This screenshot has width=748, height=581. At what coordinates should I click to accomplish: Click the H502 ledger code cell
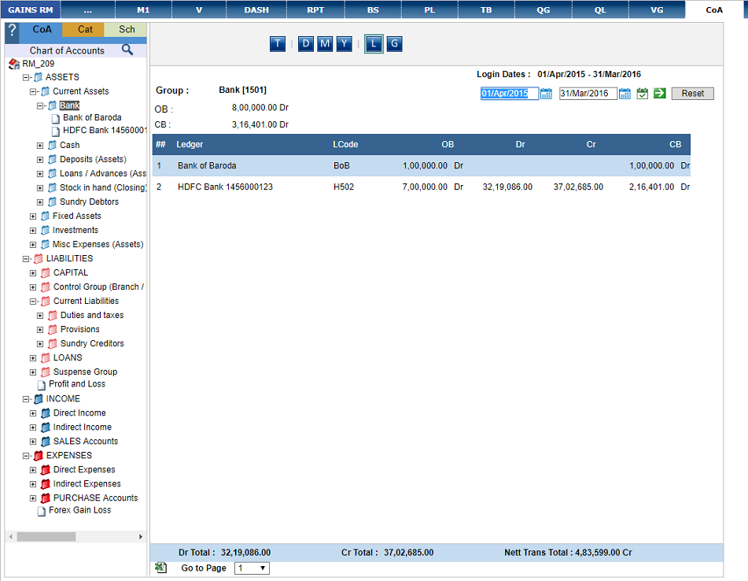point(344,187)
